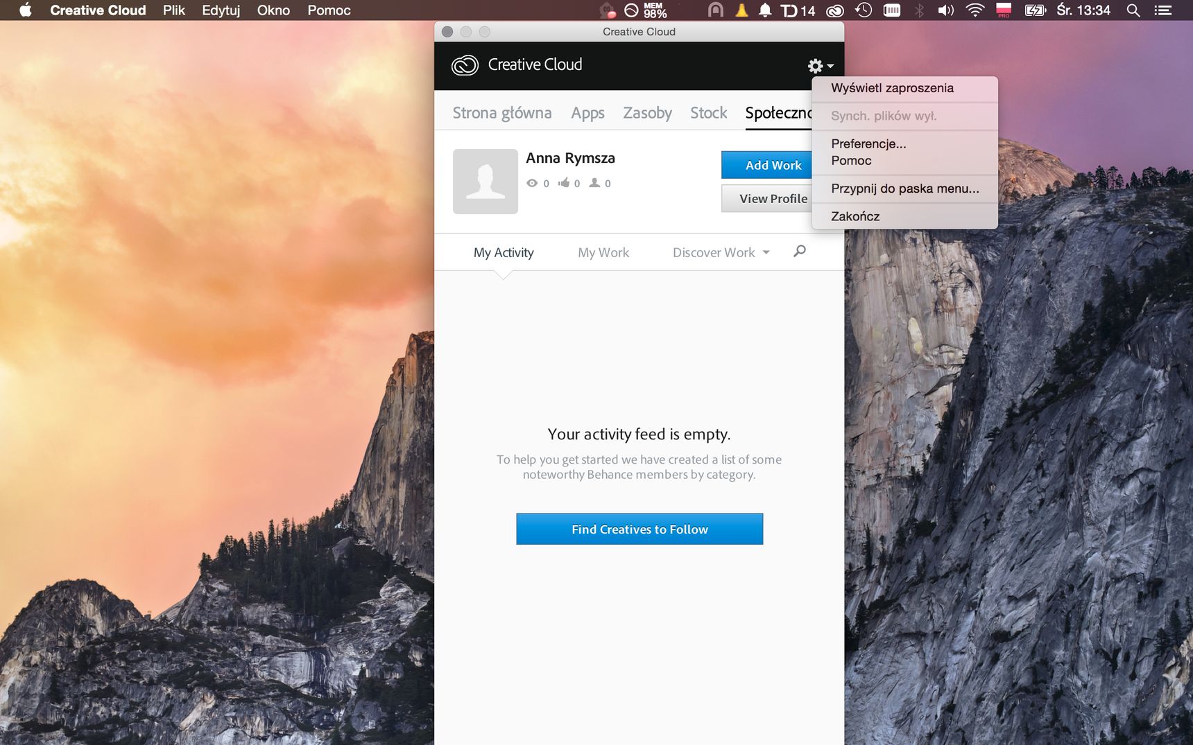This screenshot has width=1193, height=745.
Task: Open Notification Center list icon
Action: click(1162, 10)
